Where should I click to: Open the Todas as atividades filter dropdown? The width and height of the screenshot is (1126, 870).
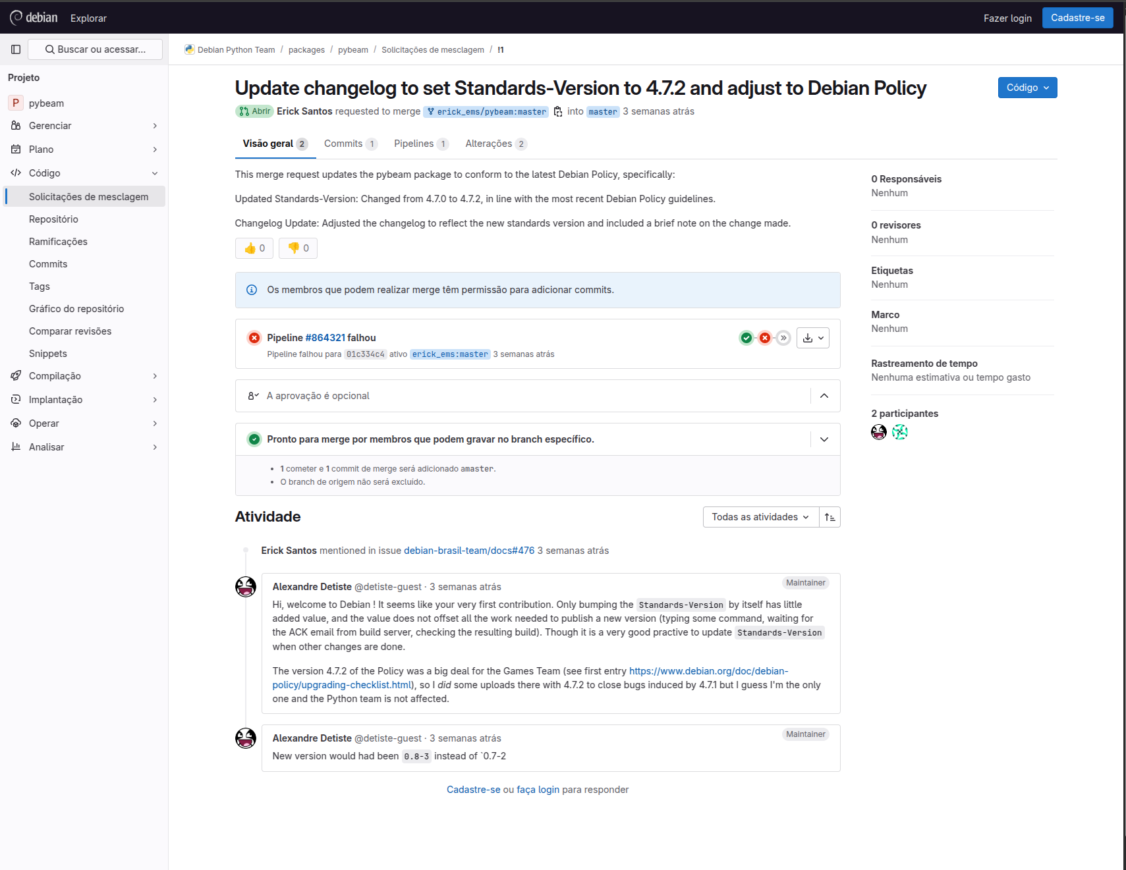point(760,517)
